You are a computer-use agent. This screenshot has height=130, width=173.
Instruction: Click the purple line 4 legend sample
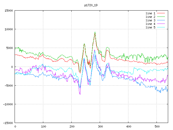[x=161, y=24]
